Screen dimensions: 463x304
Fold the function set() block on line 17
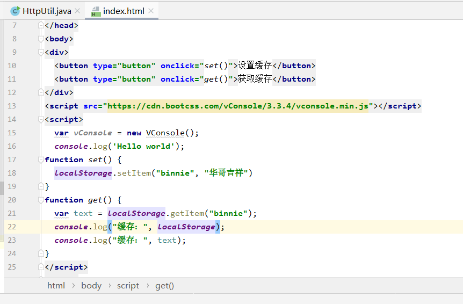pyautogui.click(x=41, y=160)
